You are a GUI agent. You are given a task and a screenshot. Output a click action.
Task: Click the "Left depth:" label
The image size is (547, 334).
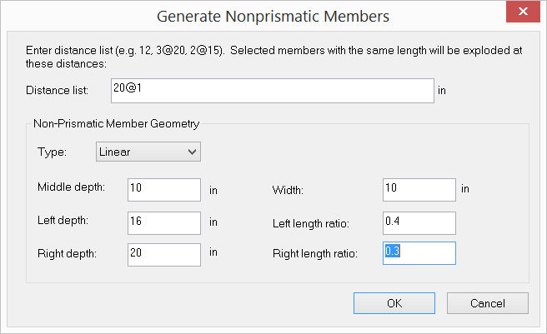64,221
